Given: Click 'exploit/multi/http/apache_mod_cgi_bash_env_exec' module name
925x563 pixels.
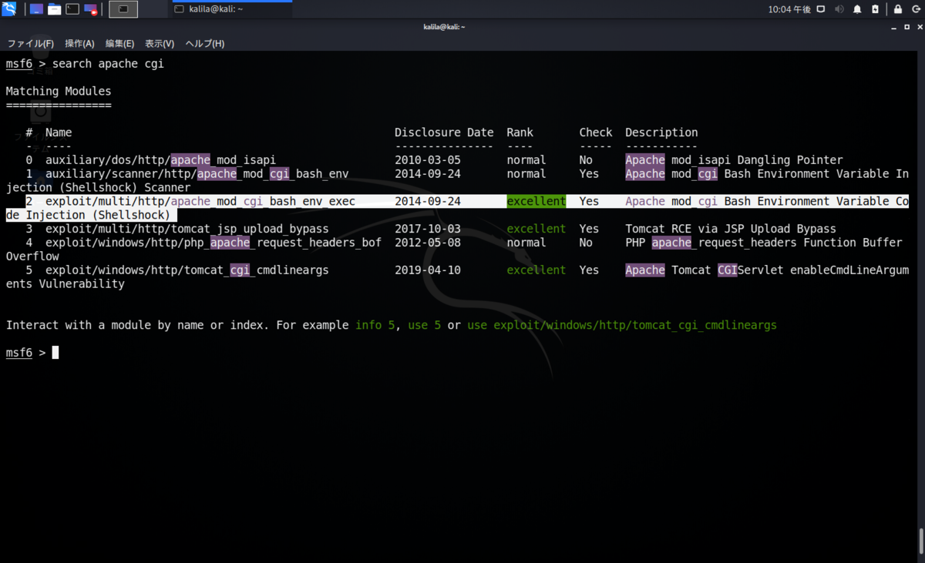Looking at the screenshot, I should pyautogui.click(x=200, y=202).
